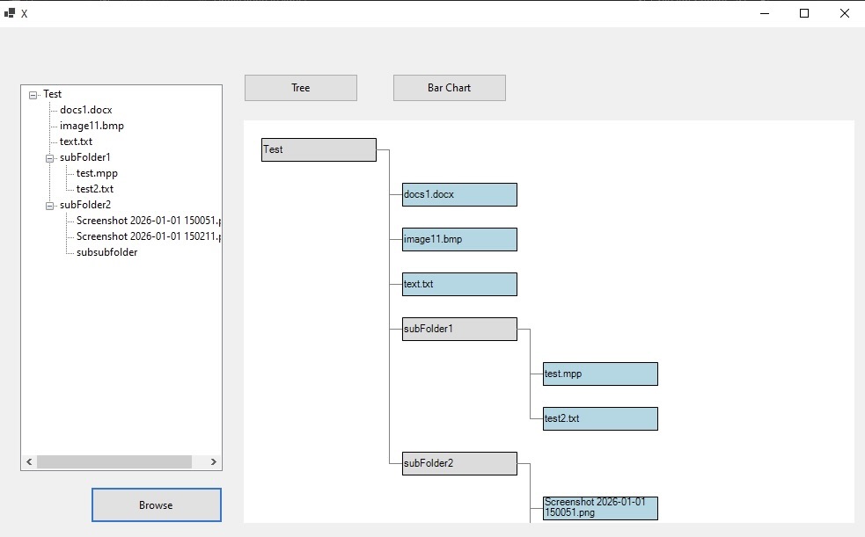
Task: Click the subFolder2 box in the diagram
Action: [x=459, y=464]
